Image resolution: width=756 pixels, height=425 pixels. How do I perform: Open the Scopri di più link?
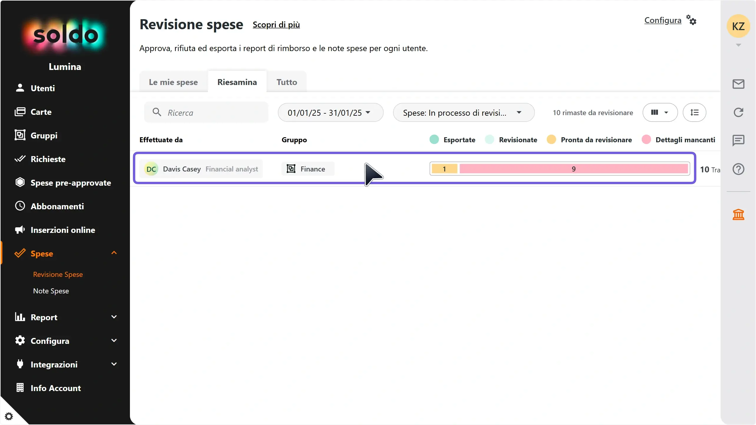click(x=276, y=25)
